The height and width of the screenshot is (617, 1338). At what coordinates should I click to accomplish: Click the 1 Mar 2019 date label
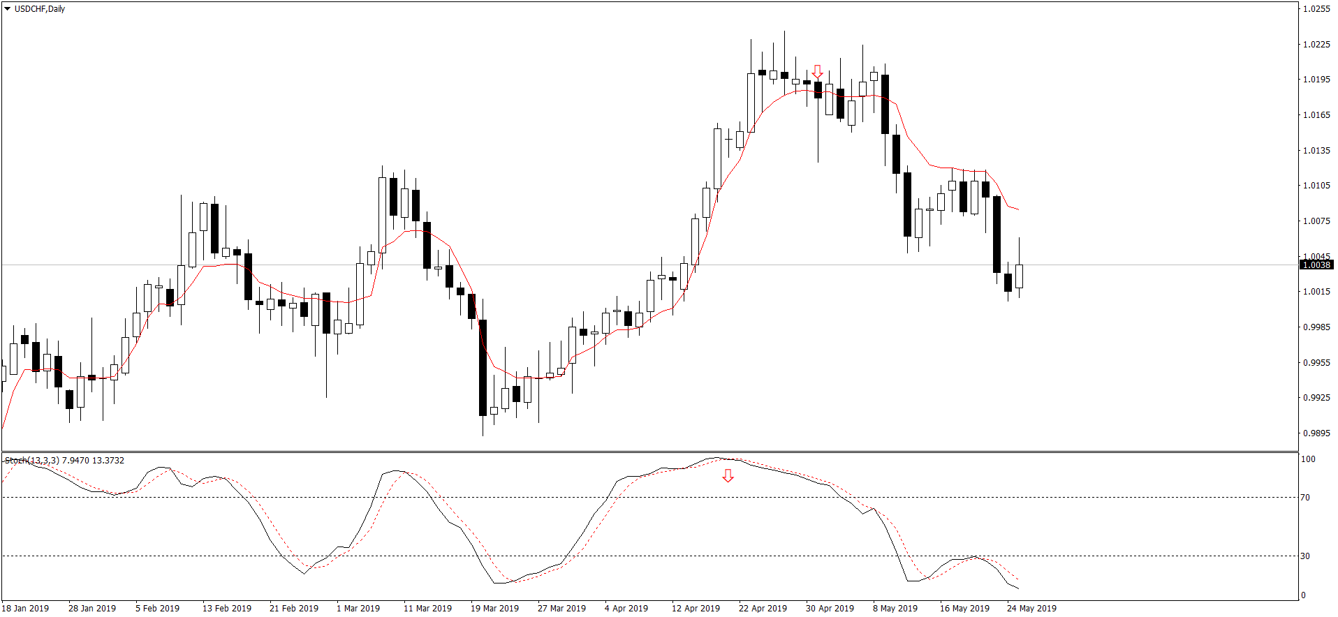(x=358, y=609)
